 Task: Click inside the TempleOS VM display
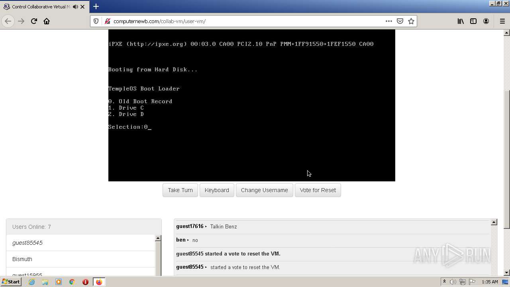[x=252, y=105]
